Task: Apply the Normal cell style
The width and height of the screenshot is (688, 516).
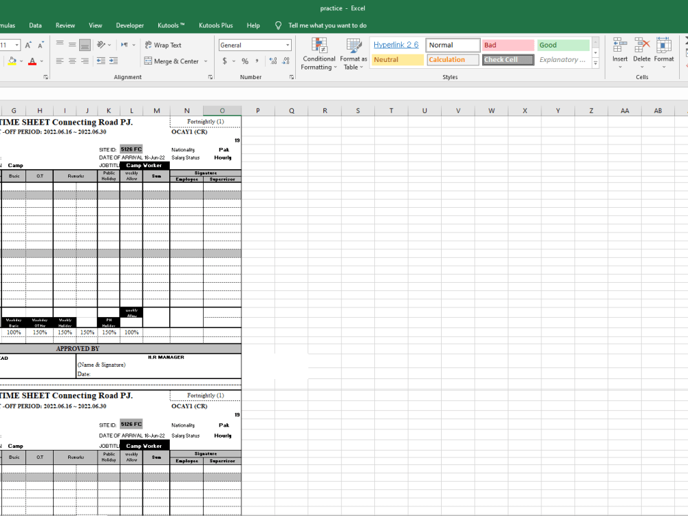Action: (453, 45)
